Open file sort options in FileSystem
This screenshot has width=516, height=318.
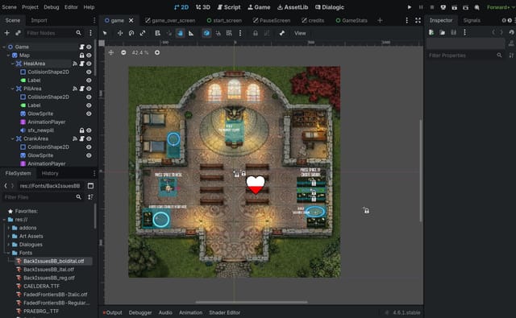coord(90,197)
